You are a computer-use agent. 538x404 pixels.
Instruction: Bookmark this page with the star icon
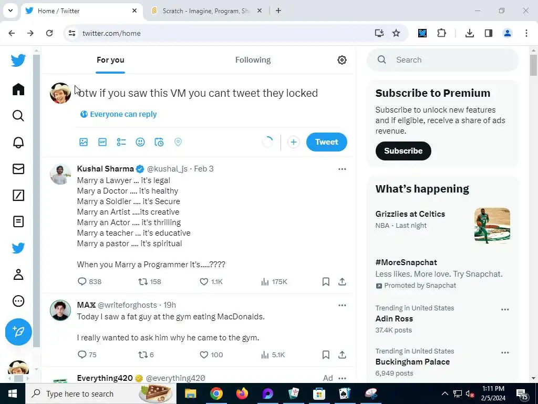coord(396,33)
